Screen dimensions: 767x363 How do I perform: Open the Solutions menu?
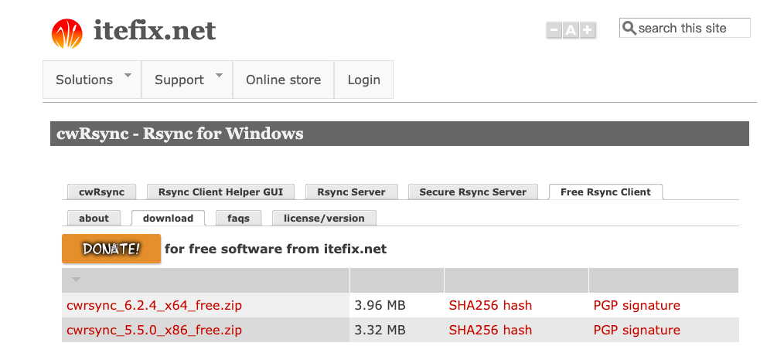(92, 80)
